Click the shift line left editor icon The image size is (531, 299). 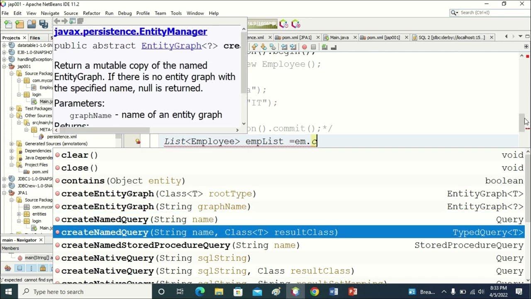coord(284,47)
